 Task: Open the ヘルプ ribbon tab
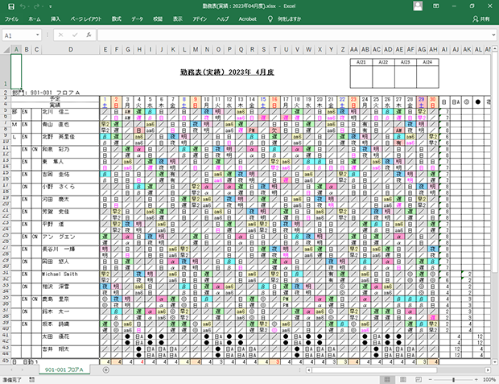click(x=222, y=19)
